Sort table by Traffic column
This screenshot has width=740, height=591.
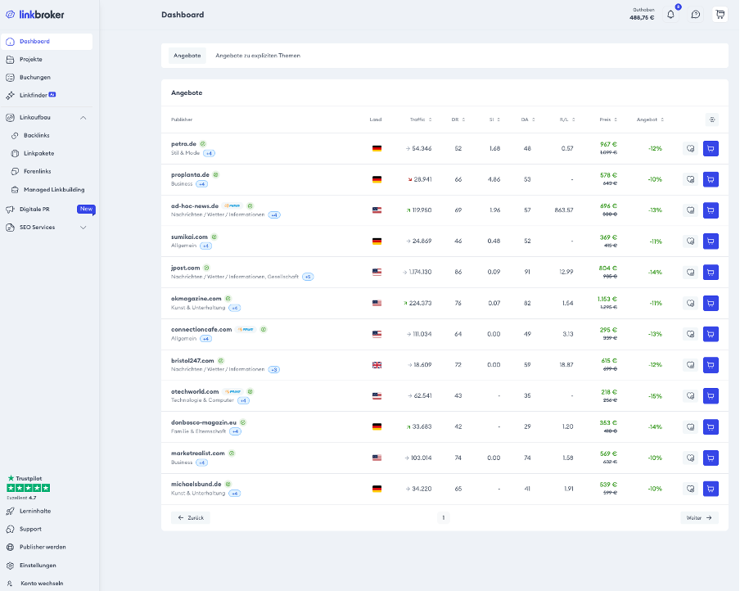click(421, 120)
